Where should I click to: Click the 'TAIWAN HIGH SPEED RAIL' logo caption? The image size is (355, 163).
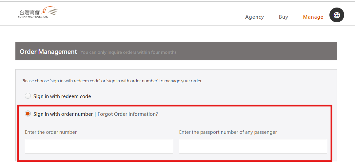tap(33, 17)
